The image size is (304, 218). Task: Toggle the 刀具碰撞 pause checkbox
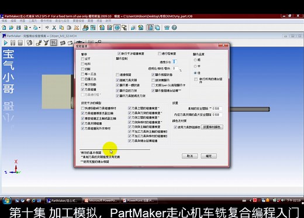pyautogui.click(x=82, y=90)
